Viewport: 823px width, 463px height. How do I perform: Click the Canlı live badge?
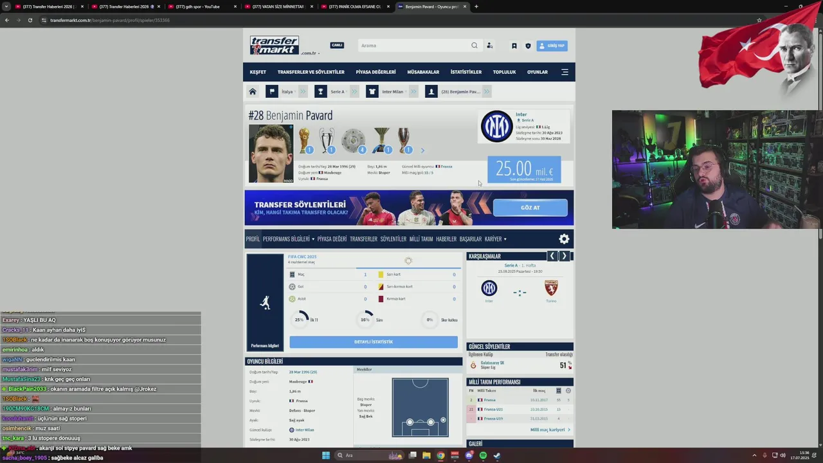coord(337,45)
